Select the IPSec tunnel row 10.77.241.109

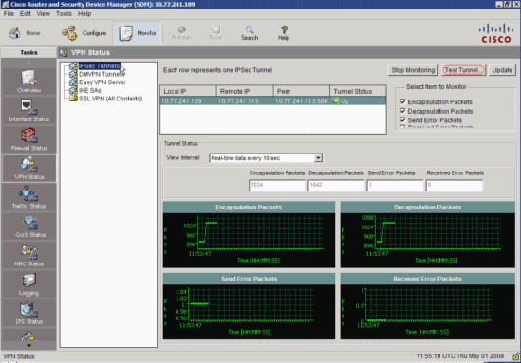pos(272,100)
